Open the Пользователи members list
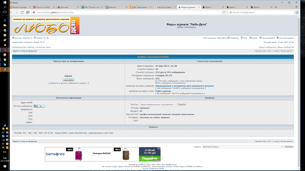 coord(268,38)
